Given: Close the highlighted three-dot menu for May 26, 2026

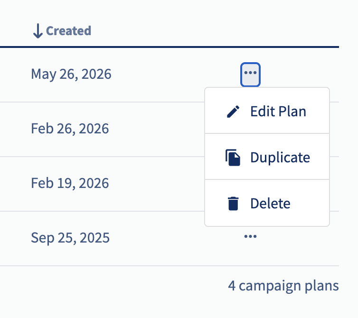Looking at the screenshot, I should (x=250, y=75).
